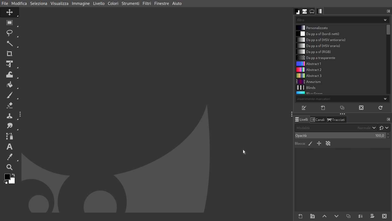This screenshot has height=221, width=392.
Task: Adjust the Opacità slider
Action: coord(340,135)
